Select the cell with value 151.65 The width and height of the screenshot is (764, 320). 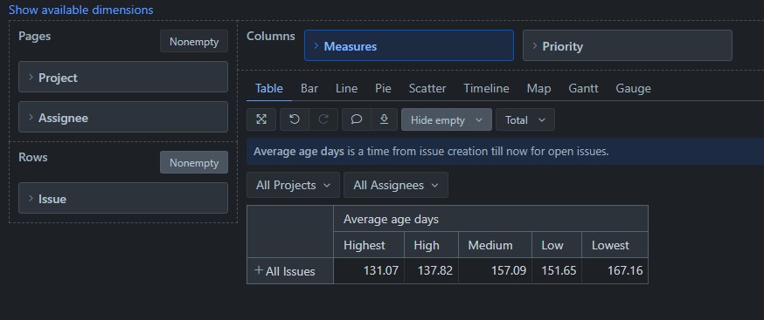[557, 271]
